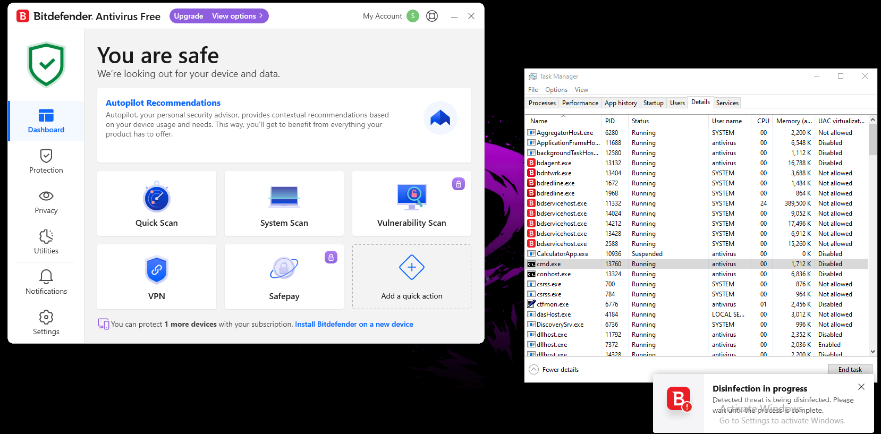This screenshot has height=434, width=881.
Task: Sort by UAC virtualization column header
Action: click(842, 121)
